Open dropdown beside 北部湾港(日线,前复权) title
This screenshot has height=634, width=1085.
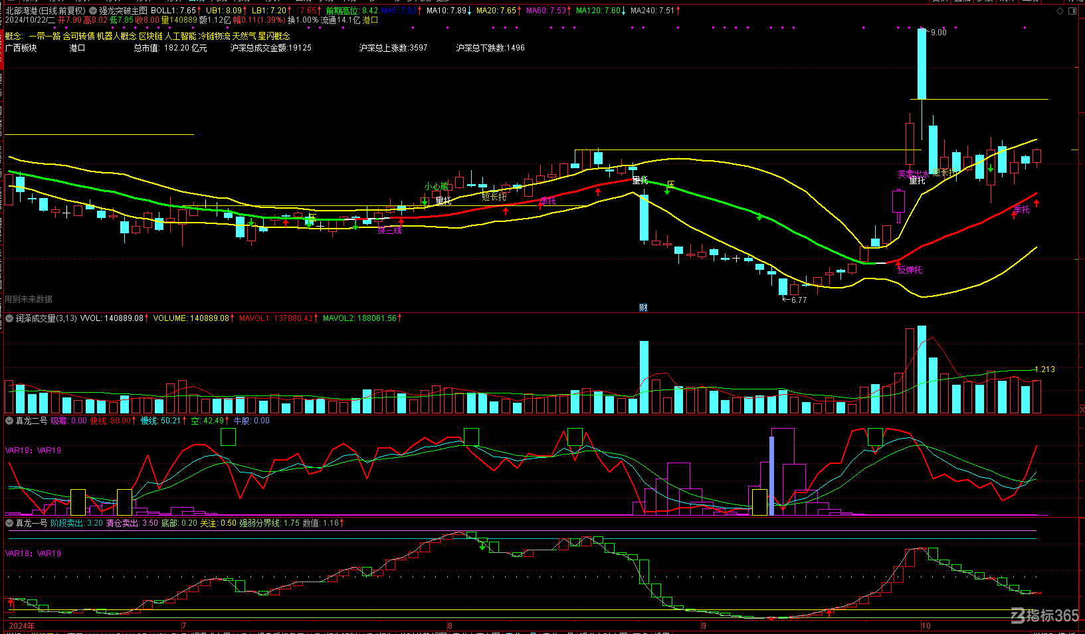pyautogui.click(x=93, y=11)
